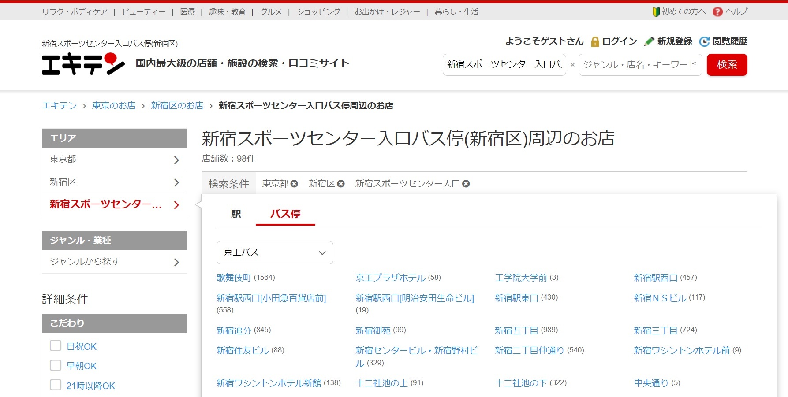Open the 十二社池の上 link

pos(382,383)
